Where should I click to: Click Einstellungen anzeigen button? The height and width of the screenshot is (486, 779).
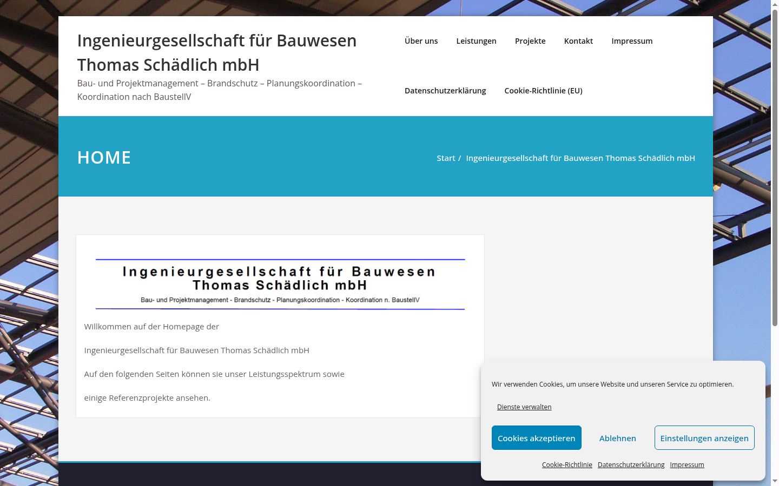704,438
